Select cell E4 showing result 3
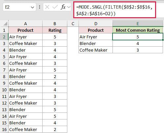Viewport: 164px width, 133px height. click(x=138, y=50)
